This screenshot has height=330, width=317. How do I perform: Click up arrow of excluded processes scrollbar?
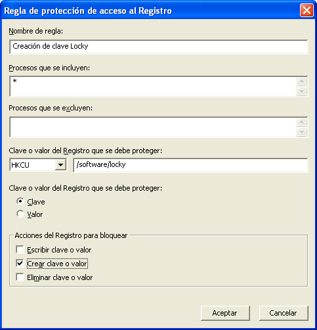tap(302, 122)
